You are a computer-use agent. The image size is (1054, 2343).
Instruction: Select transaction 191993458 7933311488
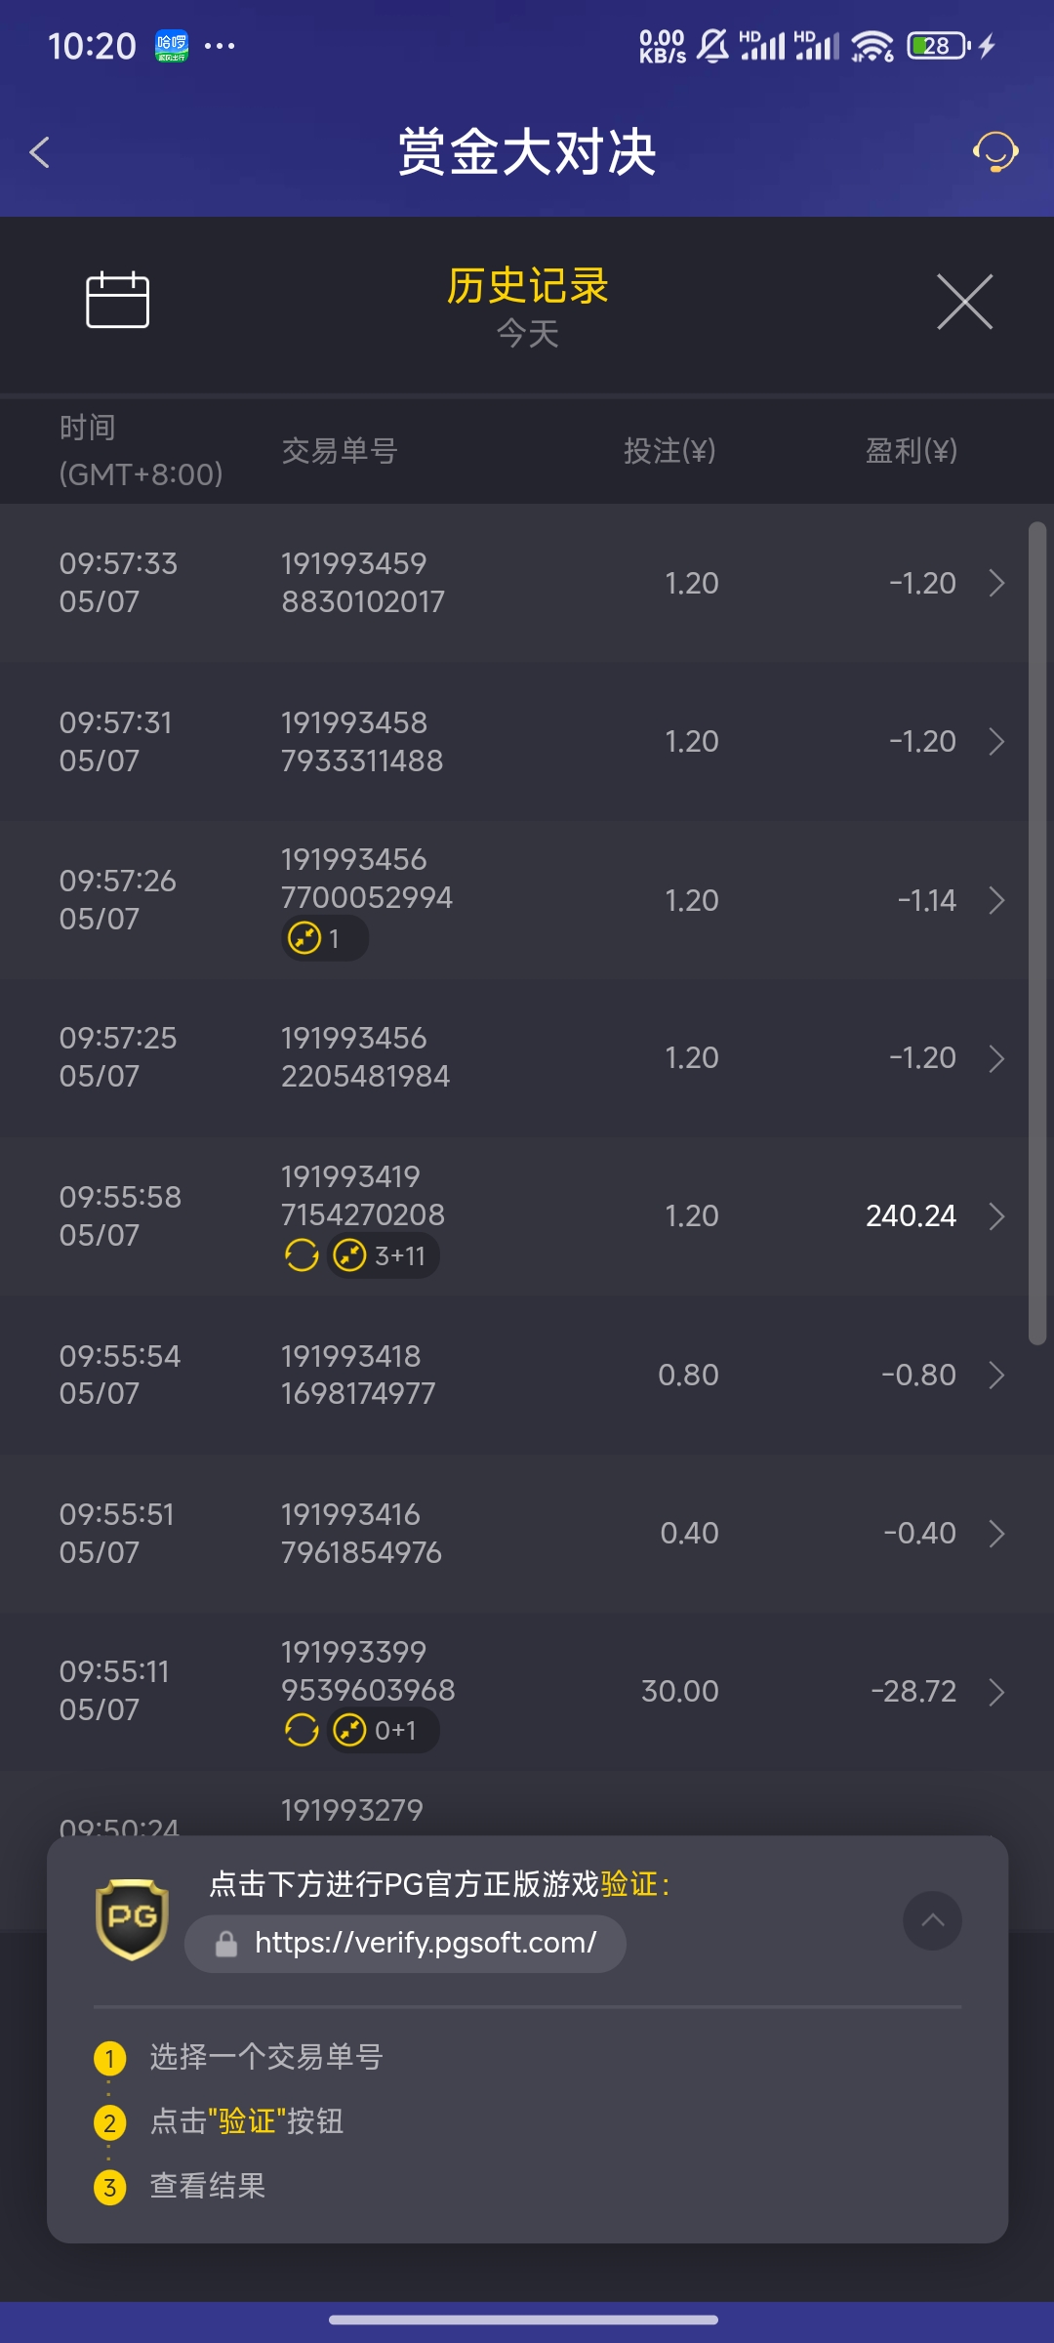[x=362, y=741]
